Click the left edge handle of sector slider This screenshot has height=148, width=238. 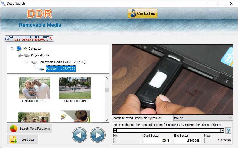click(115, 131)
